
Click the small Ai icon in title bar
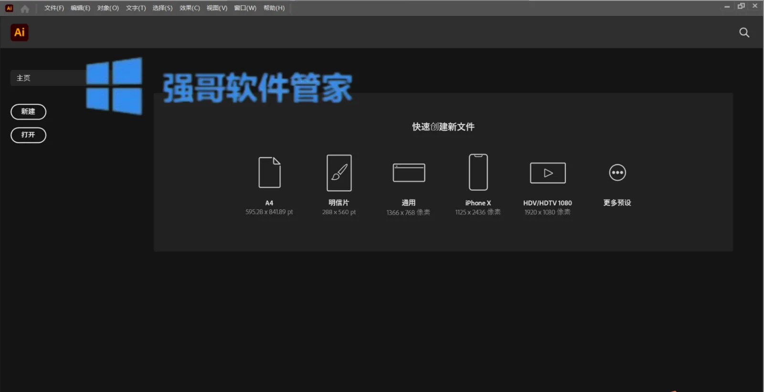[9, 8]
